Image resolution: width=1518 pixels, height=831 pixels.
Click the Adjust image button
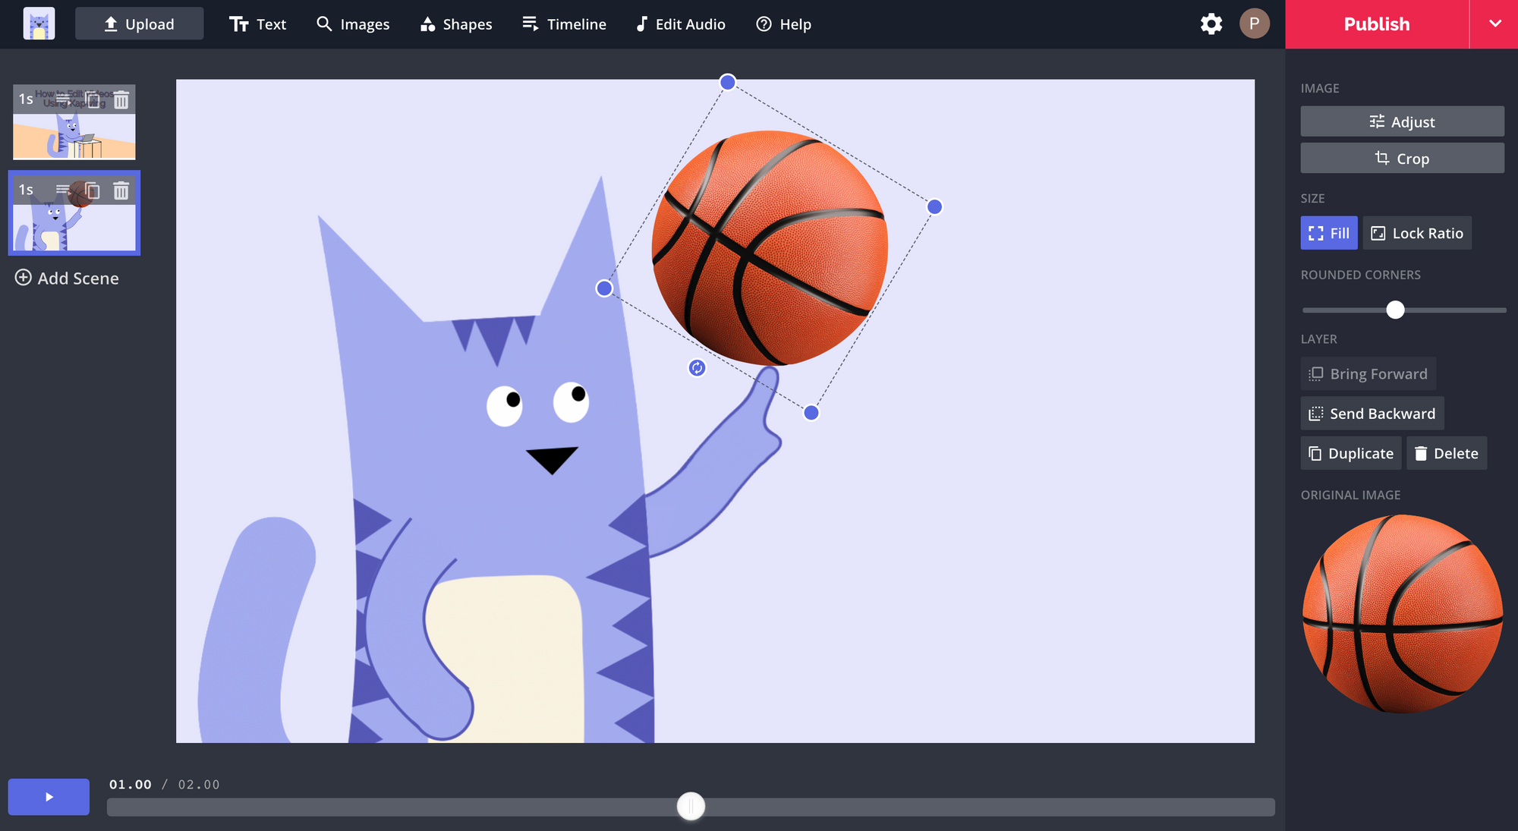point(1402,121)
